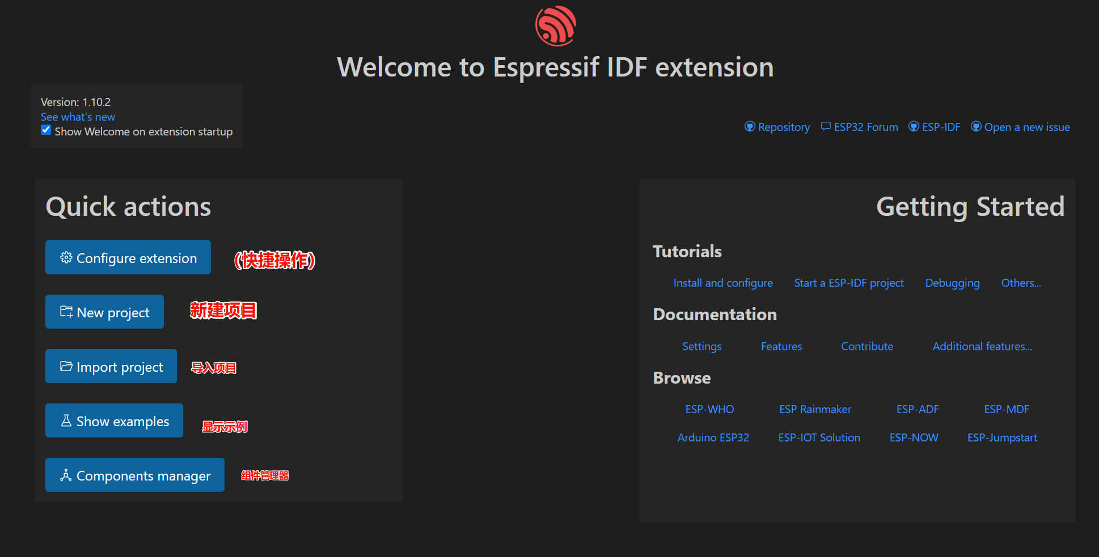Browse ESP-IOT Solution link
This screenshot has height=557, width=1099.
[x=819, y=437]
